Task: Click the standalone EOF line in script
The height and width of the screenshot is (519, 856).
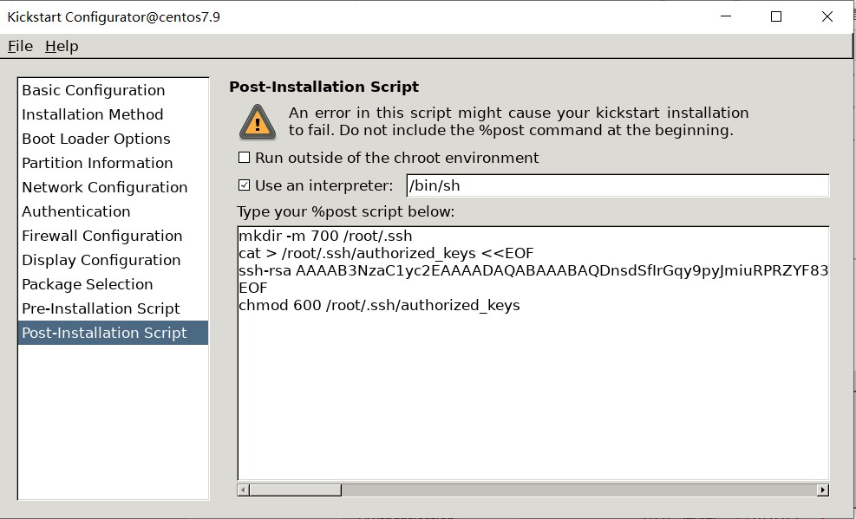Action: [252, 288]
